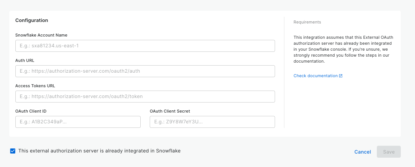Click the OAuth Client ID label
415x167 pixels.
pos(31,111)
